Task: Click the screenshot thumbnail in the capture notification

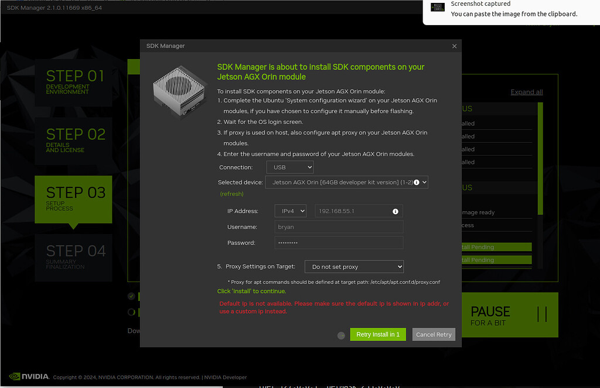Action: click(x=437, y=6)
